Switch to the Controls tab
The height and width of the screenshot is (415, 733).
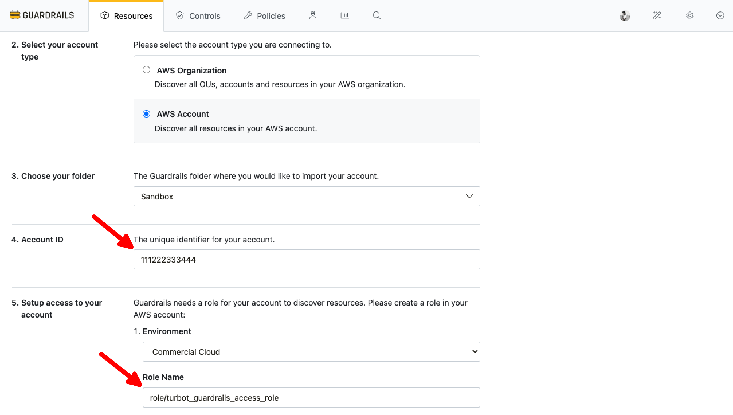pyautogui.click(x=198, y=16)
